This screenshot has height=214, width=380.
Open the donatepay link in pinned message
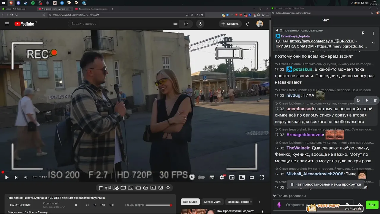[322, 41]
